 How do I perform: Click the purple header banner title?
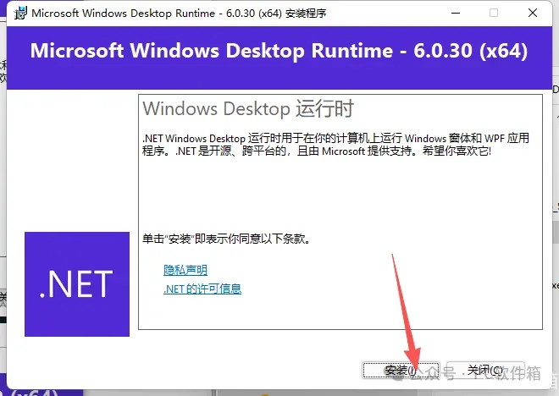[279, 51]
